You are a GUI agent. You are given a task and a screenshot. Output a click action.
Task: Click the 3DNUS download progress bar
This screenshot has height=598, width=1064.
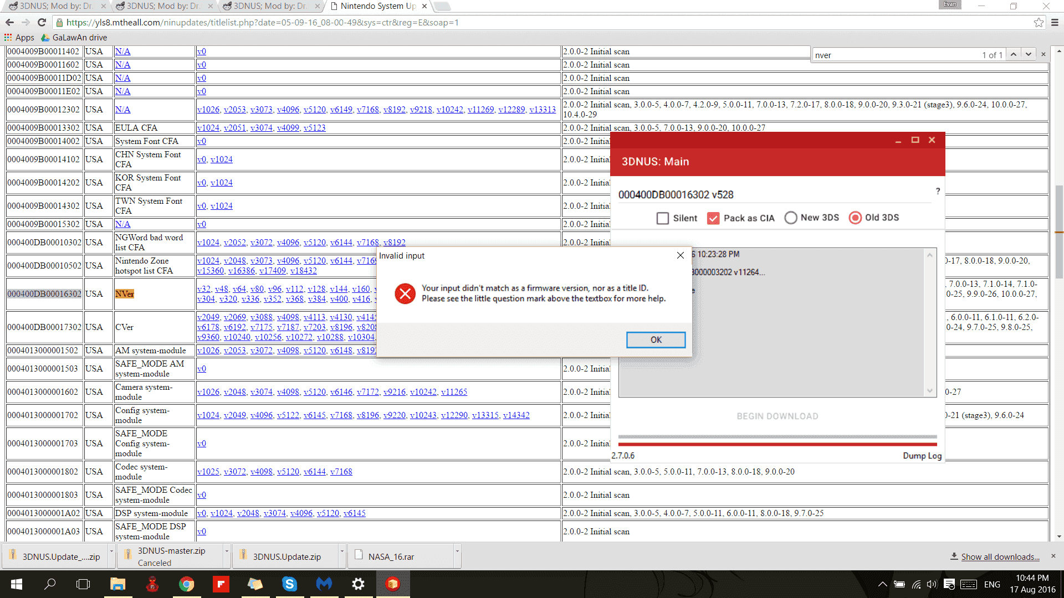pos(777,444)
